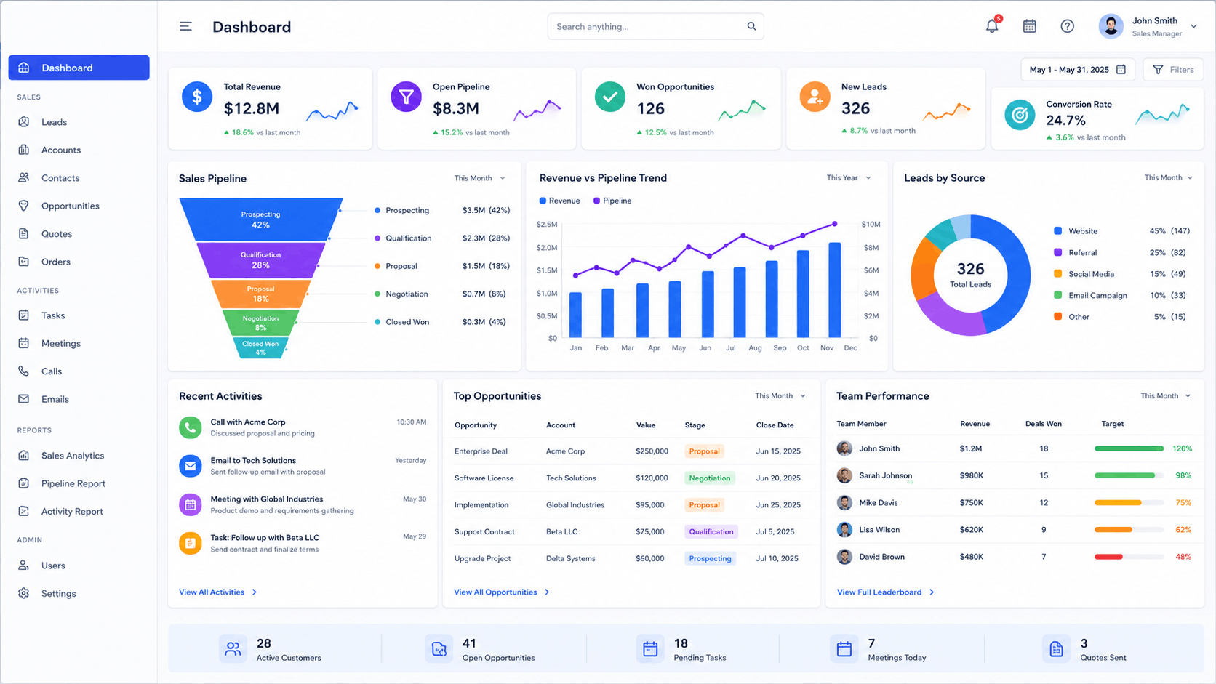Toggle Referral legend in Leads by Source
1216x684 pixels.
pos(1075,252)
